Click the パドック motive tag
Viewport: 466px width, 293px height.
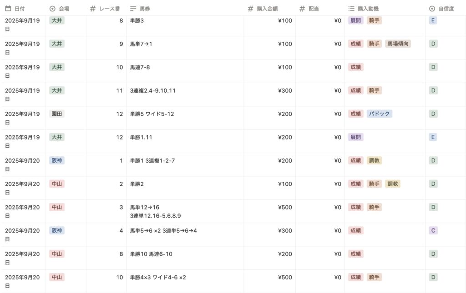[x=379, y=114]
